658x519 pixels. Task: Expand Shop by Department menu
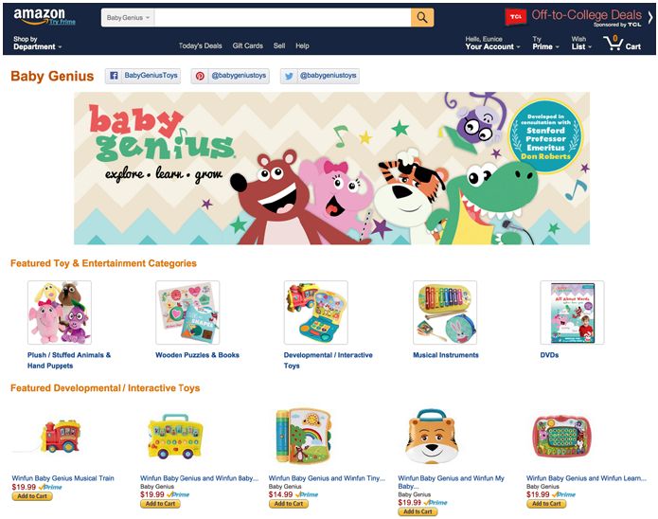[37, 43]
